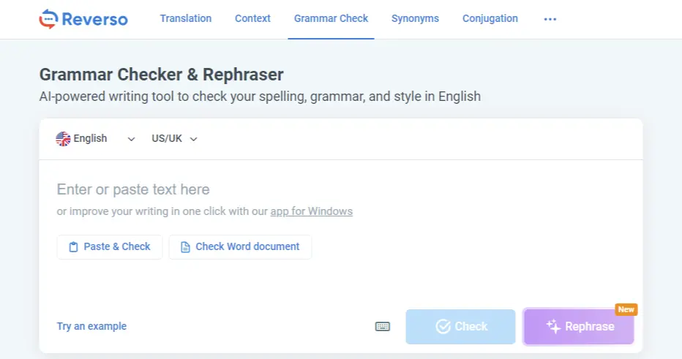682x359 pixels.
Task: Click the AI-powered writing tool subtitle
Action: 260,96
